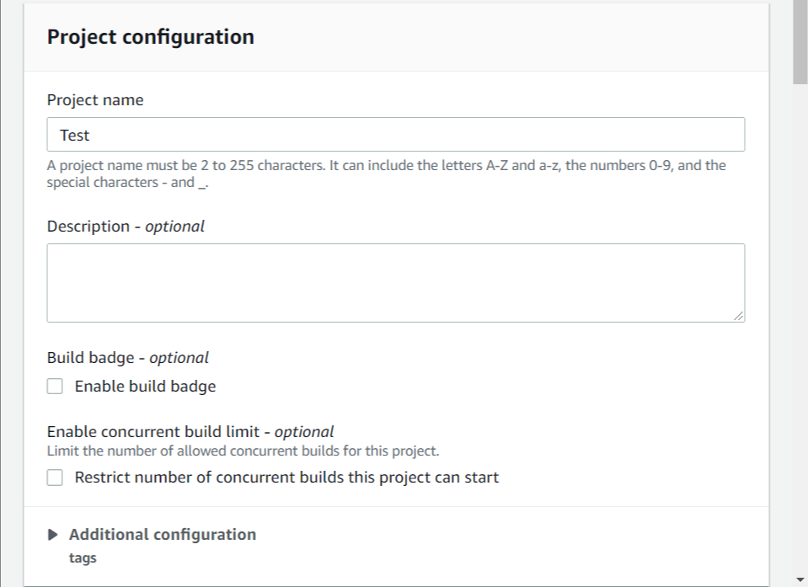This screenshot has width=808, height=587.
Task: Click the "Project configuration" section heading
Action: 150,37
